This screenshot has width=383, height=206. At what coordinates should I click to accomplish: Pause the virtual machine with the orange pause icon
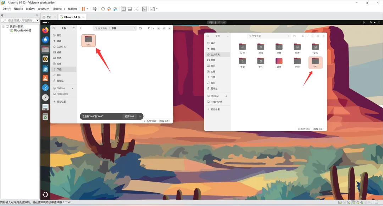pos(83,9)
